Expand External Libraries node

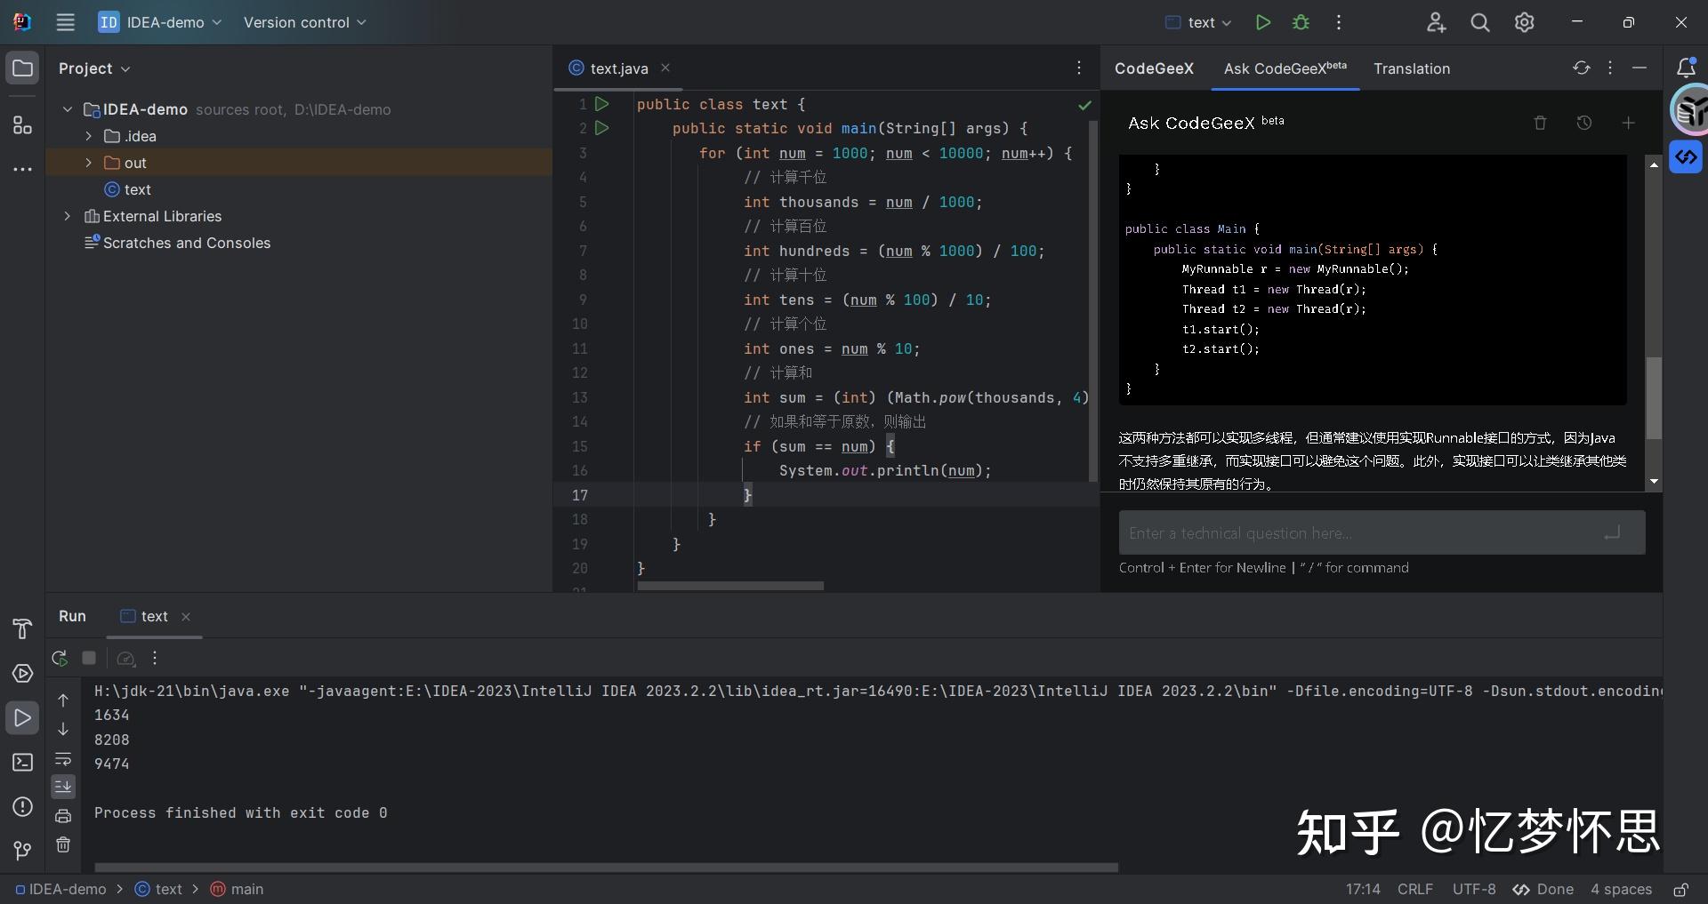[67, 216]
